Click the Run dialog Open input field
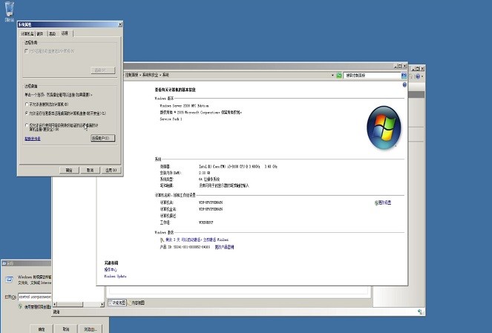The height and width of the screenshot is (333, 492). tap(35, 297)
